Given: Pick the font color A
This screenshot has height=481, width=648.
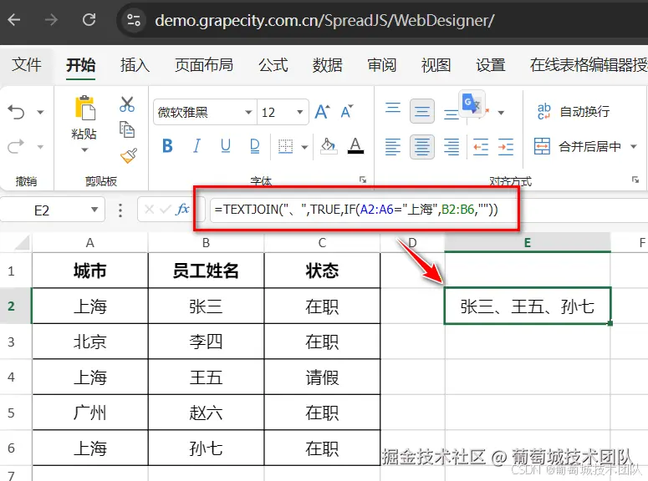Looking at the screenshot, I should click(x=355, y=146).
